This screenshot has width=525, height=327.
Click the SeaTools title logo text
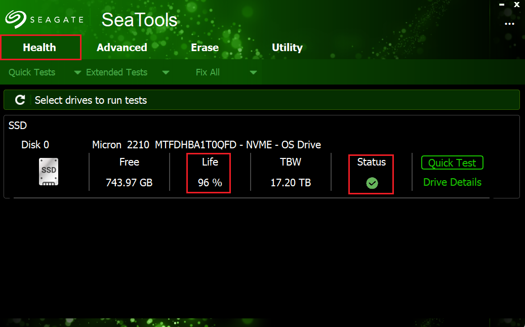139,20
